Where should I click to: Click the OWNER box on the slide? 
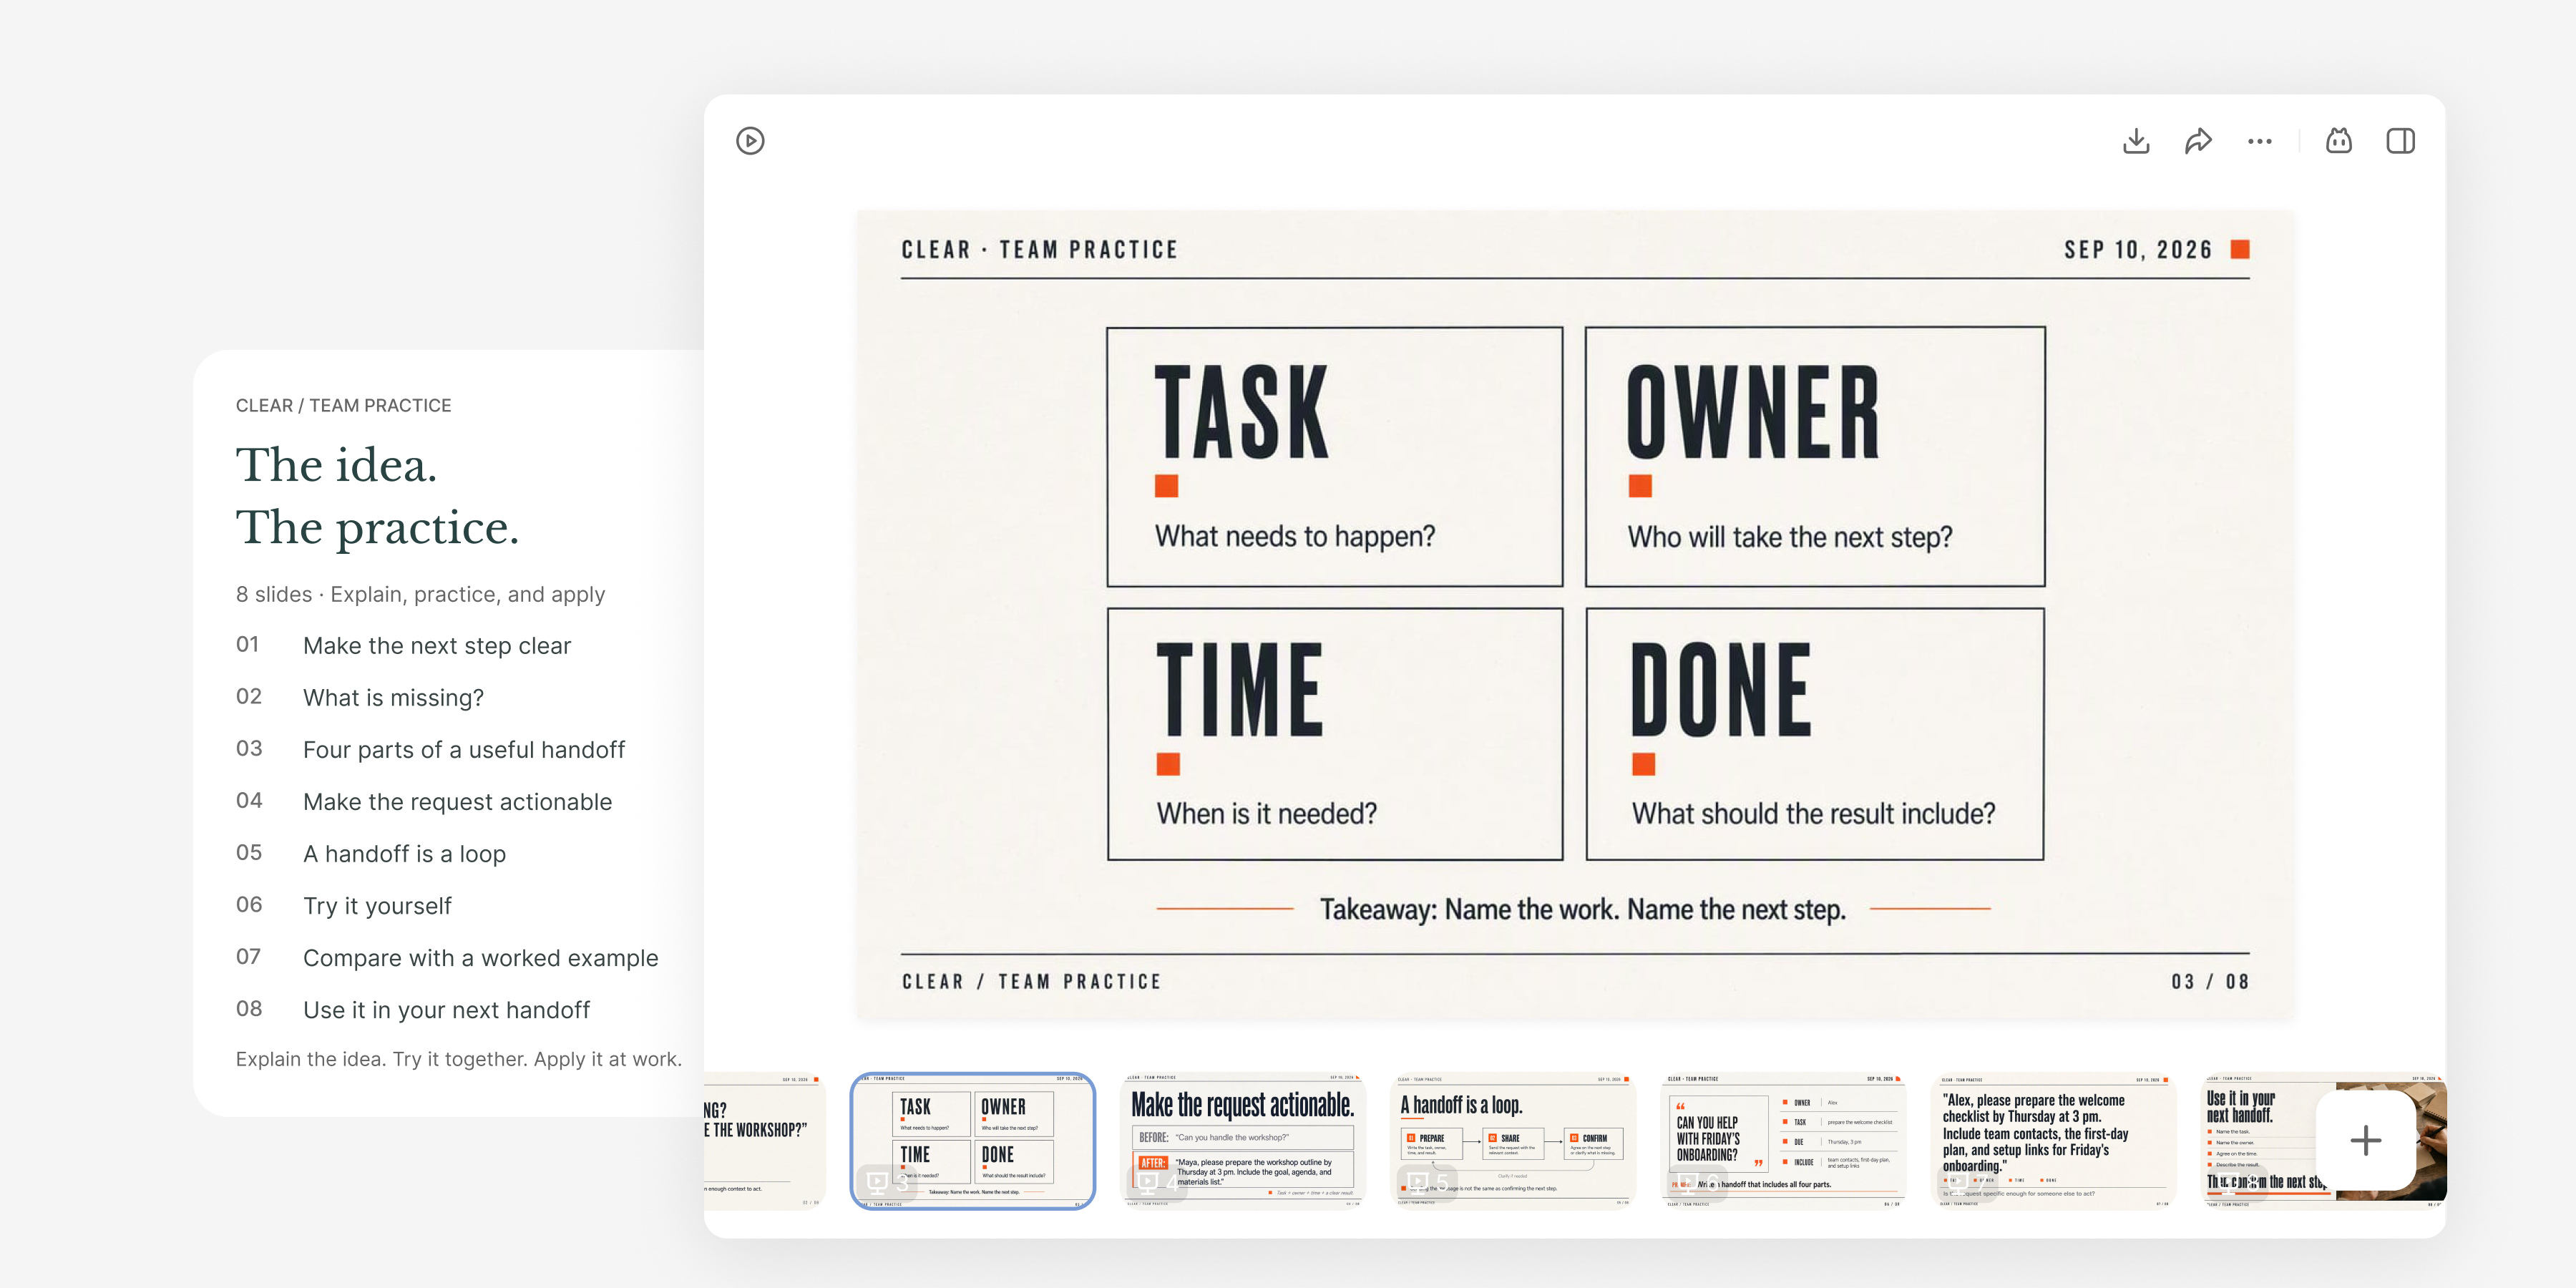tap(1815, 456)
